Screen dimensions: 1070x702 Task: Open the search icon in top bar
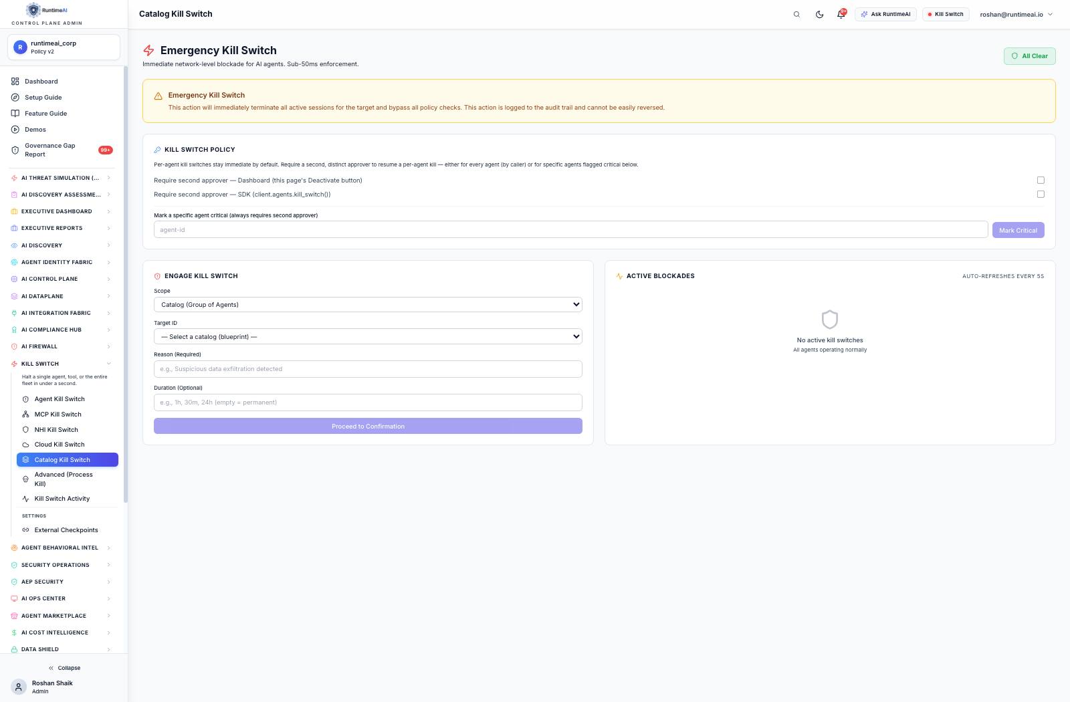(796, 14)
